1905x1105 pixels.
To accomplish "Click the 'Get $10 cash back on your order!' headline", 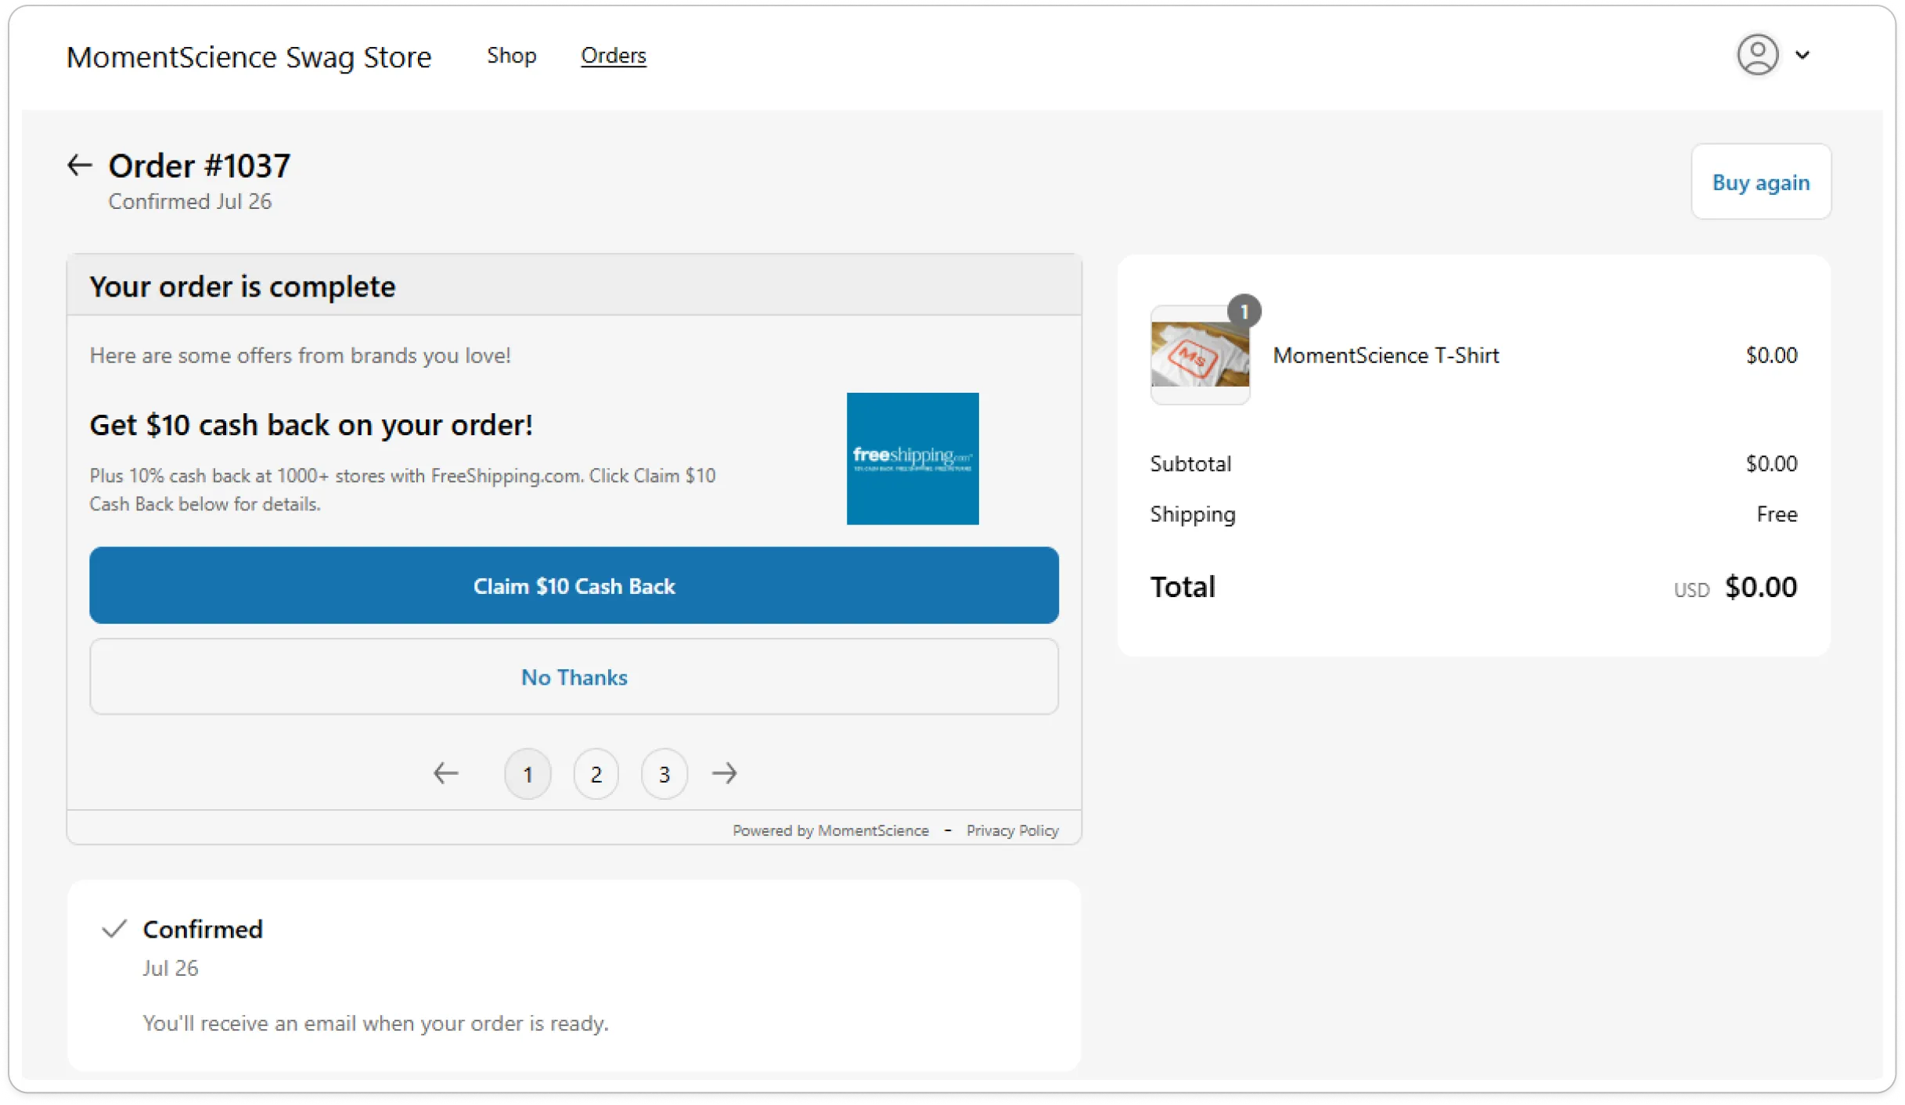I will pyautogui.click(x=311, y=425).
